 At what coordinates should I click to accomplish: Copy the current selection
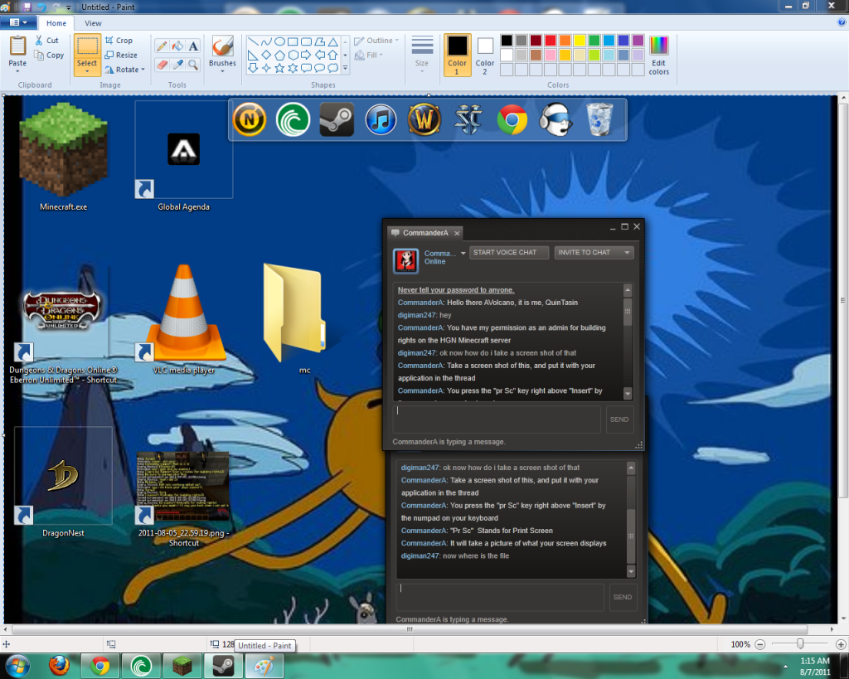point(49,56)
